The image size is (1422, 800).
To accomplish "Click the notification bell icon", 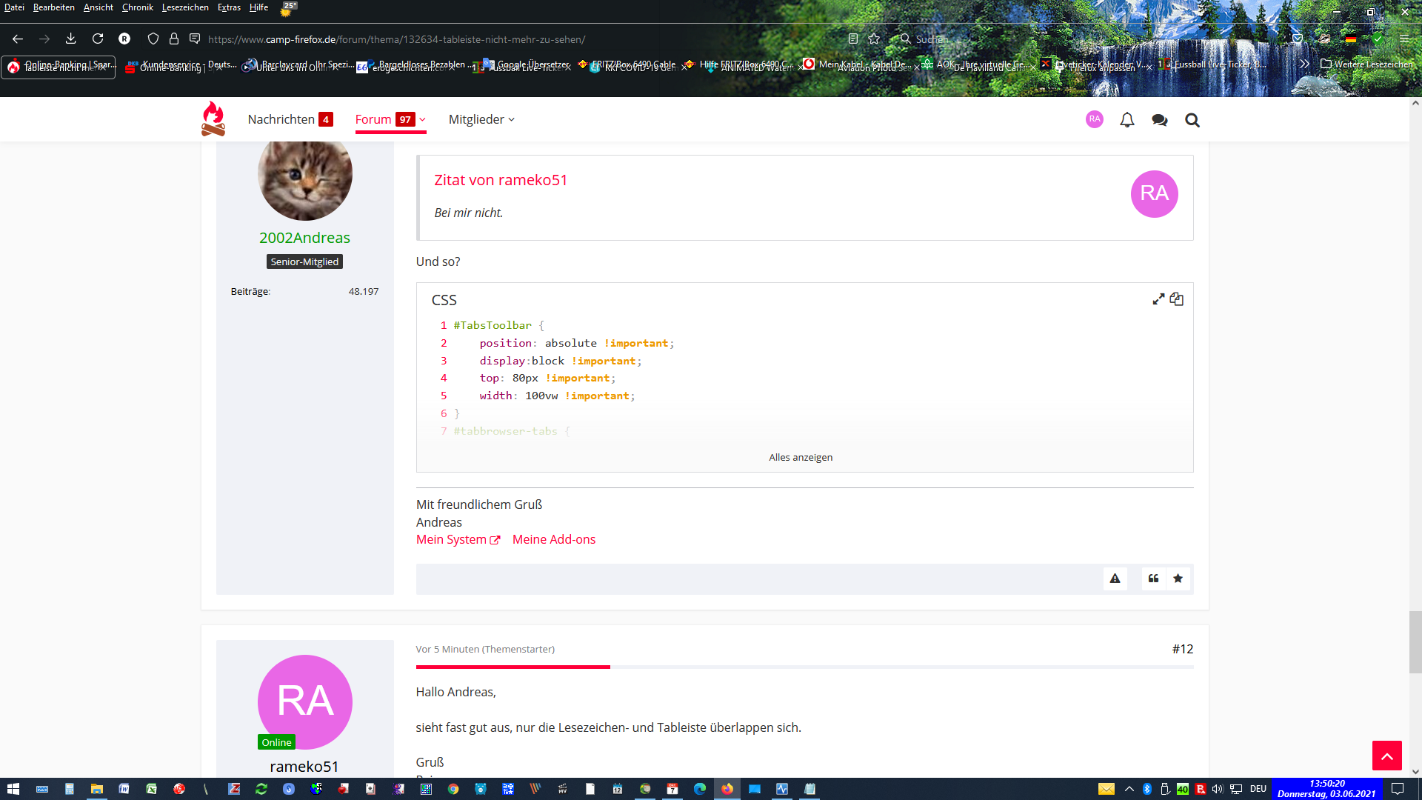I will [x=1126, y=120].
